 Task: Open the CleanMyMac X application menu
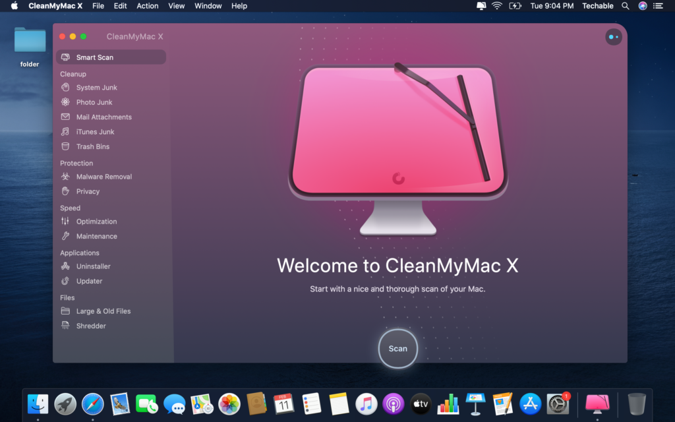coord(56,6)
